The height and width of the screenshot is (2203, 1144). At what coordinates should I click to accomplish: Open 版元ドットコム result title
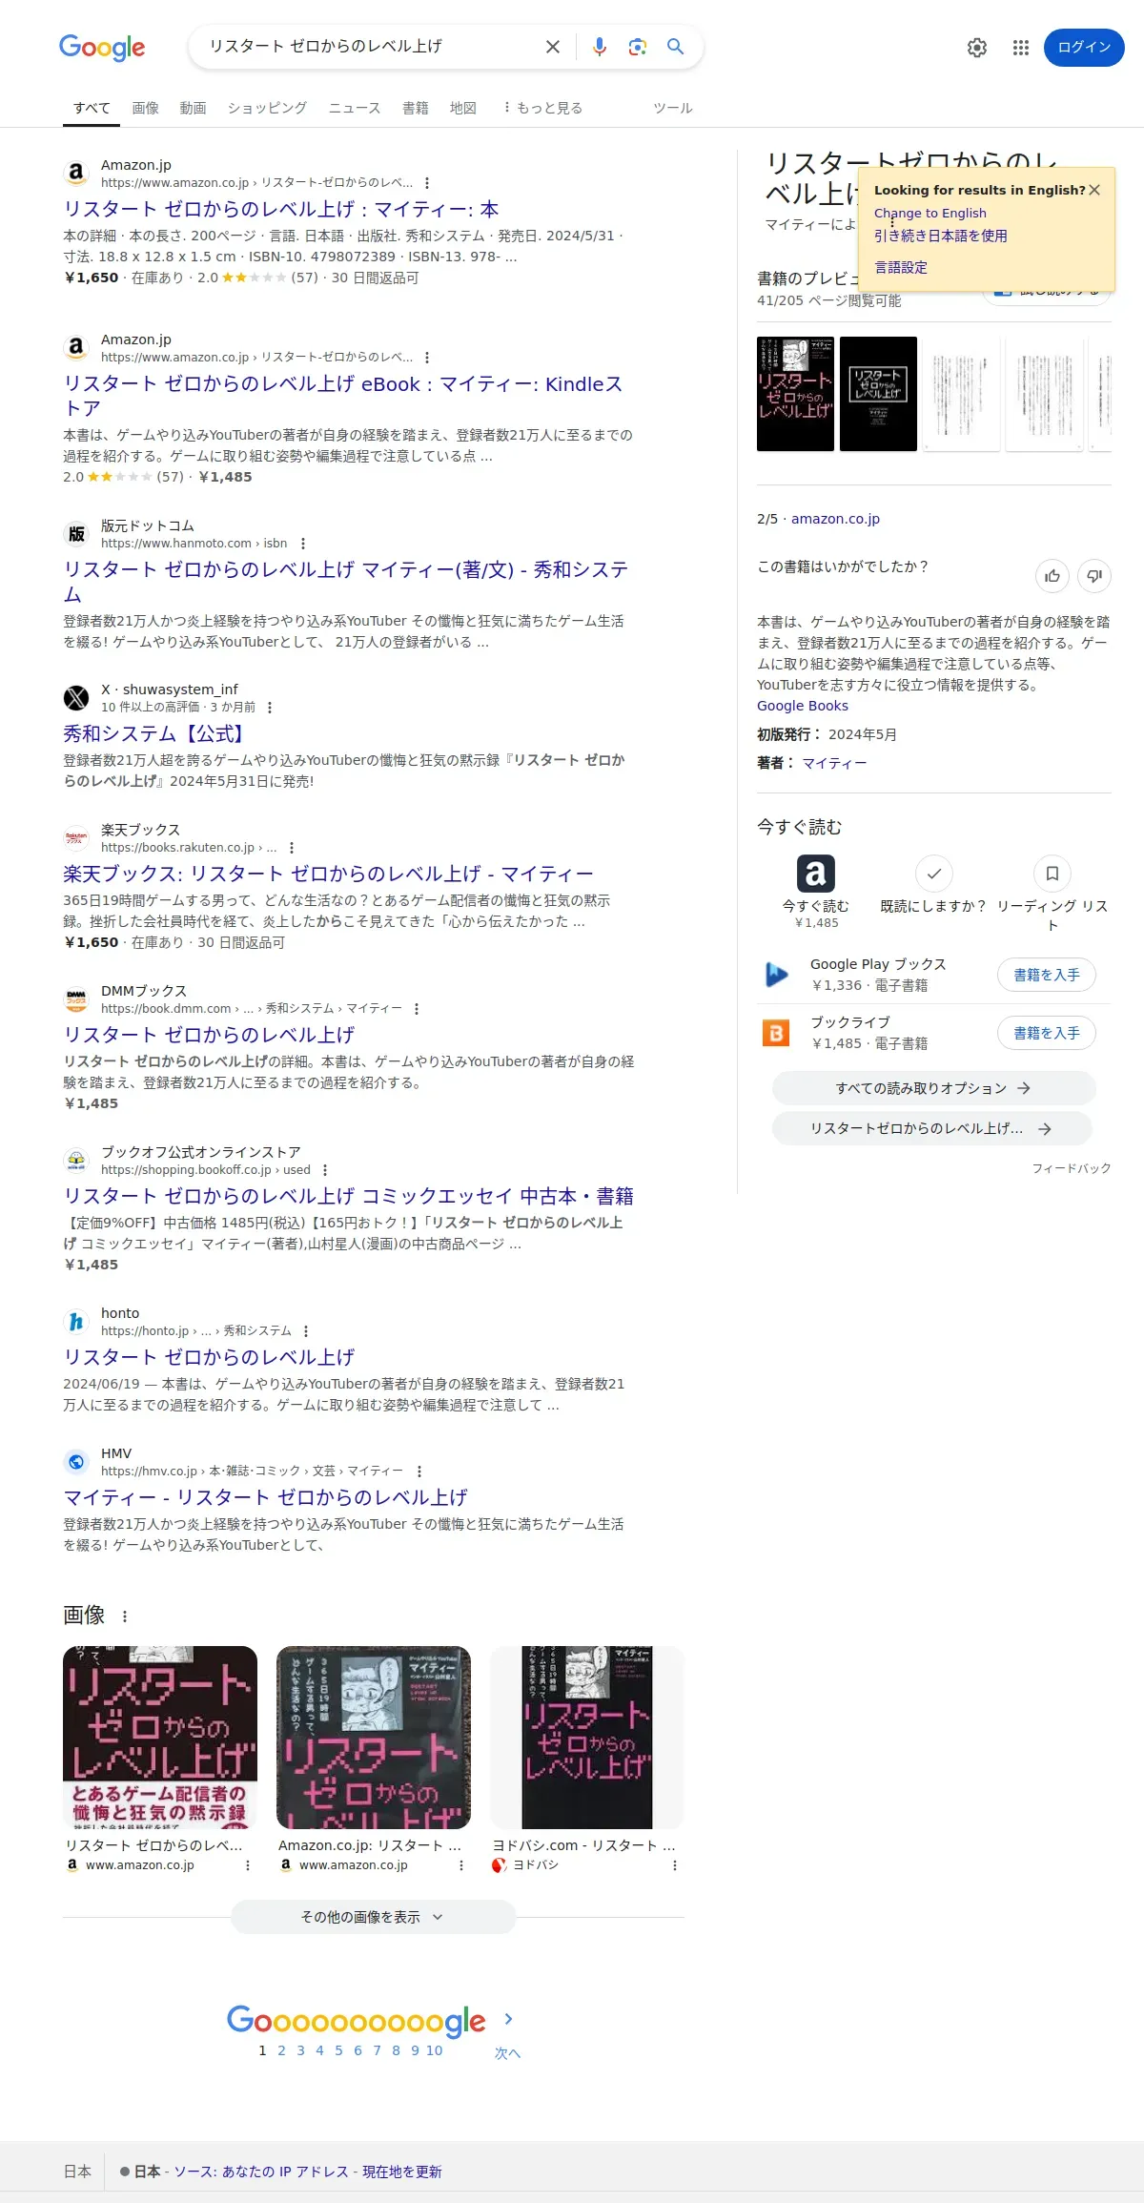point(346,582)
